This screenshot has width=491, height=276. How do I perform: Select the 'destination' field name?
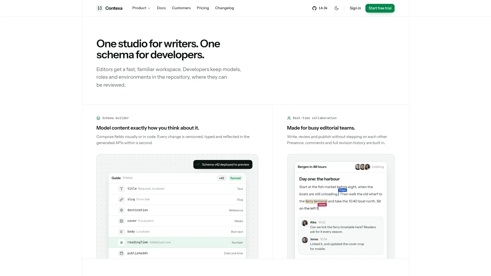click(138, 210)
